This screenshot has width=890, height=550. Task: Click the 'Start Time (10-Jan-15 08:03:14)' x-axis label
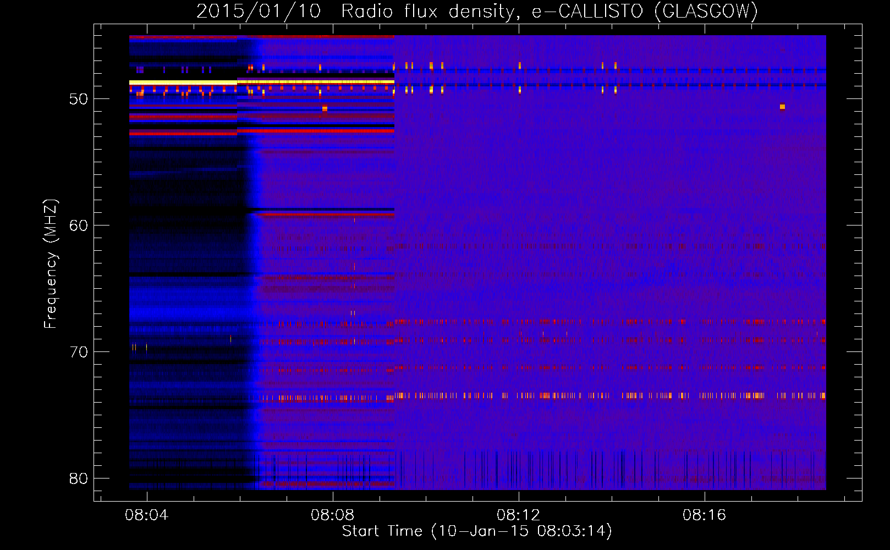477,531
